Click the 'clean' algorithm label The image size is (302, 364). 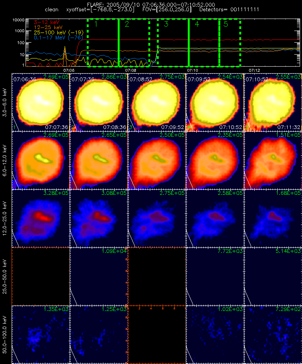pos(51,10)
